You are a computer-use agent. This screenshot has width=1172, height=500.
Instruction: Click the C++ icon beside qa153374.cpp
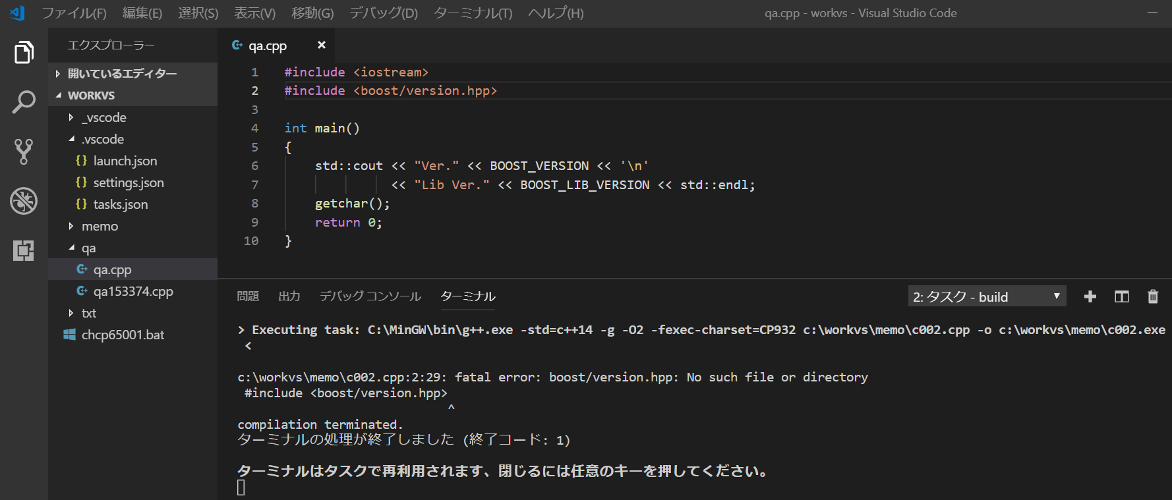pos(82,291)
